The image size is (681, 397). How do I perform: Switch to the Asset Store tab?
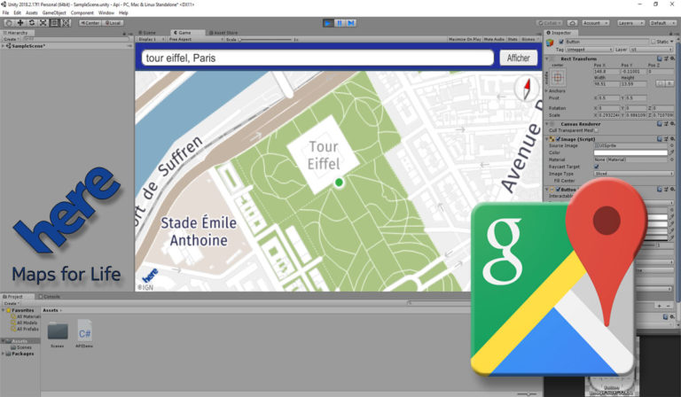(x=223, y=33)
